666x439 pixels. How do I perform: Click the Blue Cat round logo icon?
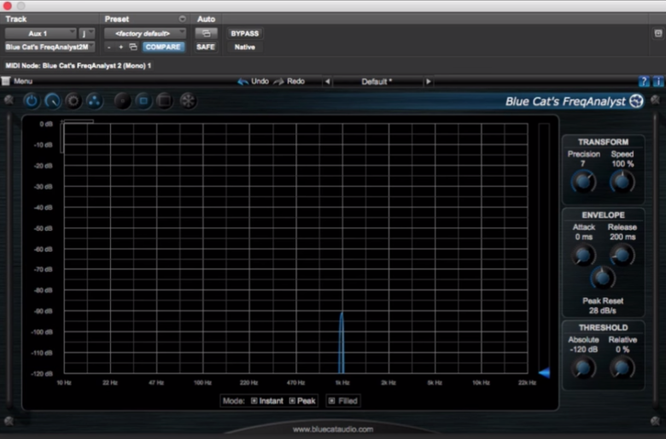tap(636, 101)
